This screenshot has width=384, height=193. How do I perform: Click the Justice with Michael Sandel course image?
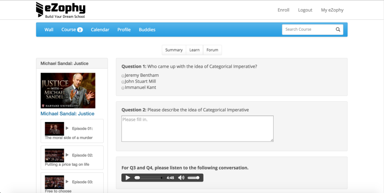[x=68, y=90]
